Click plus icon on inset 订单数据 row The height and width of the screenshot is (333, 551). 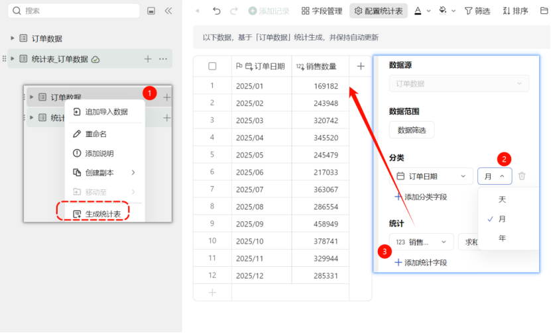click(x=167, y=97)
